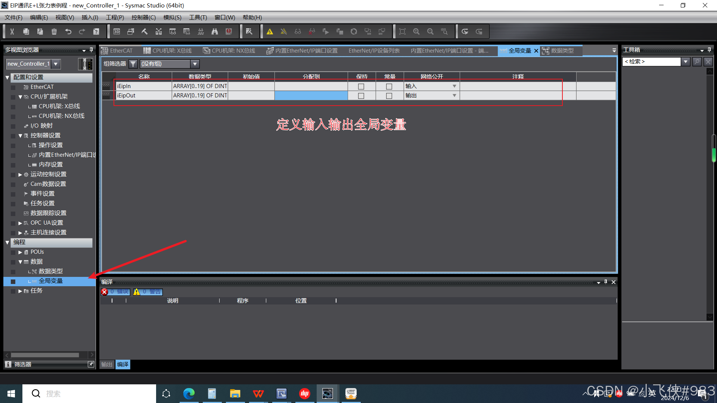Click the binoculars search icon
717x403 pixels.
215,32
